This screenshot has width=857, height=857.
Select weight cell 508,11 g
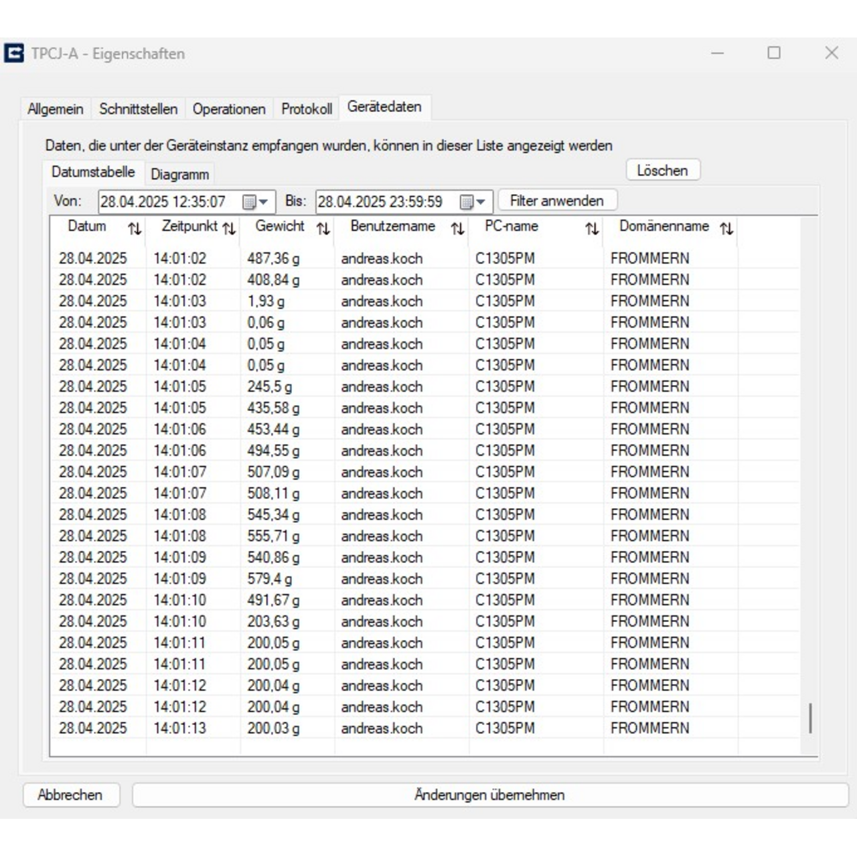tap(273, 493)
